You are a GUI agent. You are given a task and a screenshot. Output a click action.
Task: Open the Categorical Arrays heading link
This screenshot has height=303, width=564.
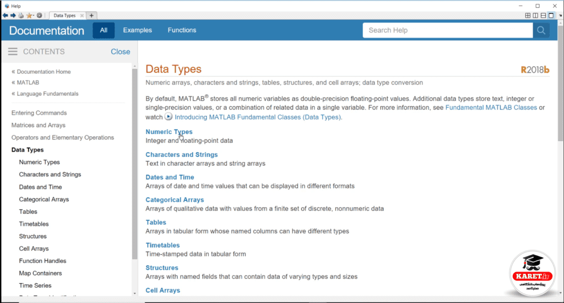(175, 200)
